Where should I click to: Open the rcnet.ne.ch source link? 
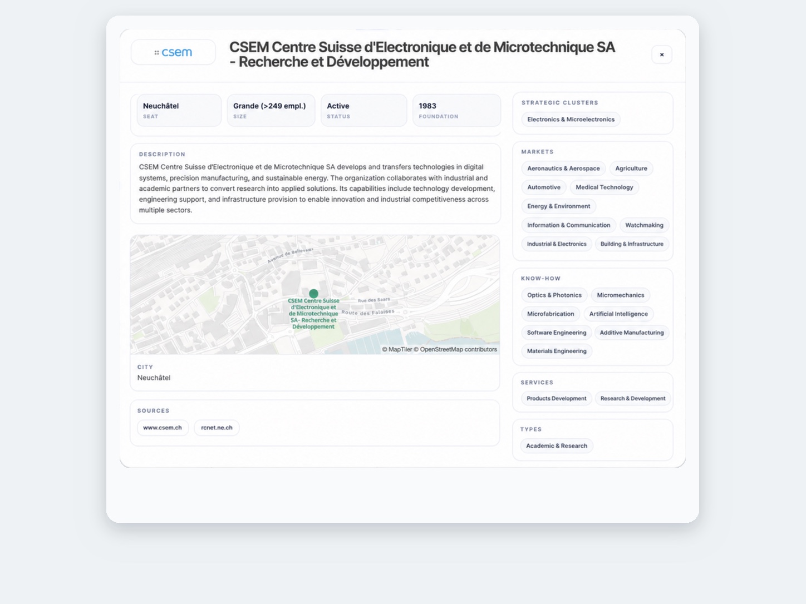point(217,428)
